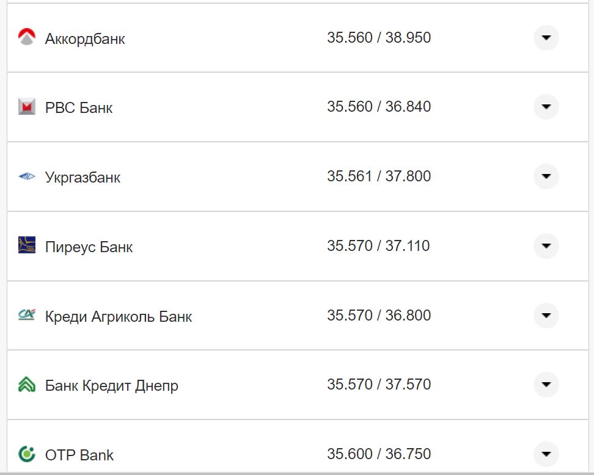Open the Укргазбанк bank name link
The height and width of the screenshot is (475, 594).
pos(82,178)
